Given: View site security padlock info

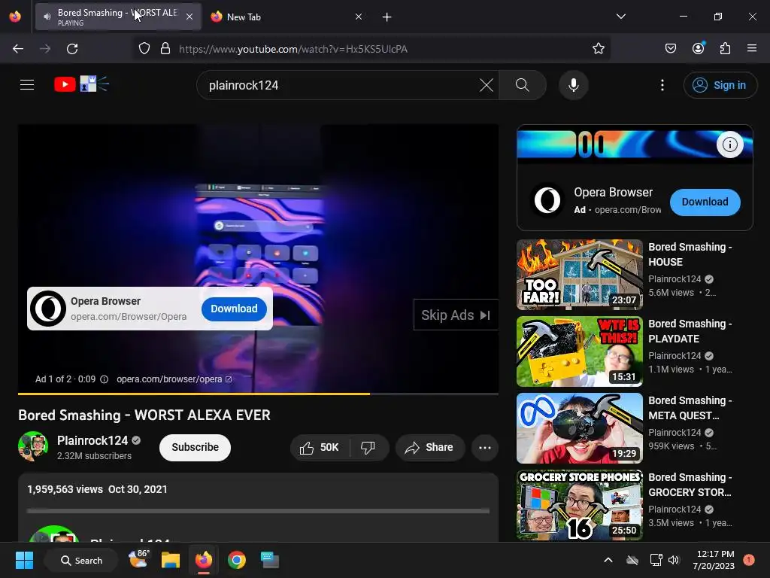Looking at the screenshot, I should coord(165,49).
